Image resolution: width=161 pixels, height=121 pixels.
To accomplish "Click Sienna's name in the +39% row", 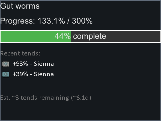I will 44,74.
